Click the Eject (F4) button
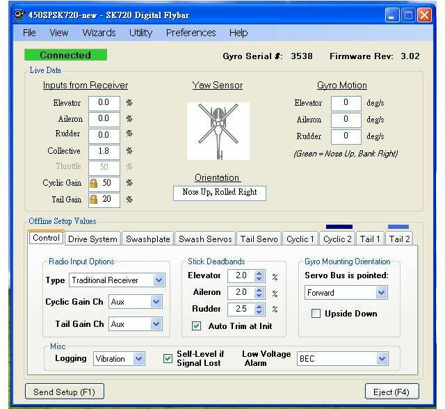 391,392
